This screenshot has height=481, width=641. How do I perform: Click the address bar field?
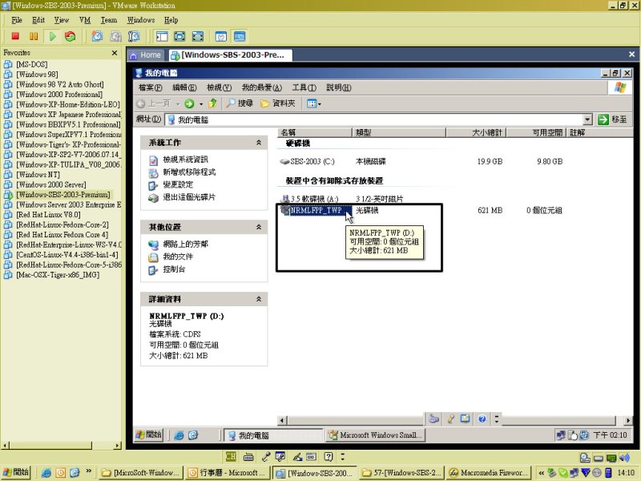click(x=378, y=119)
